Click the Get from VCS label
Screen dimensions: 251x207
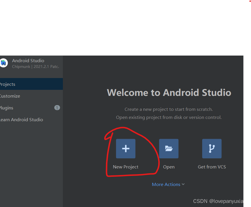pos(212,167)
